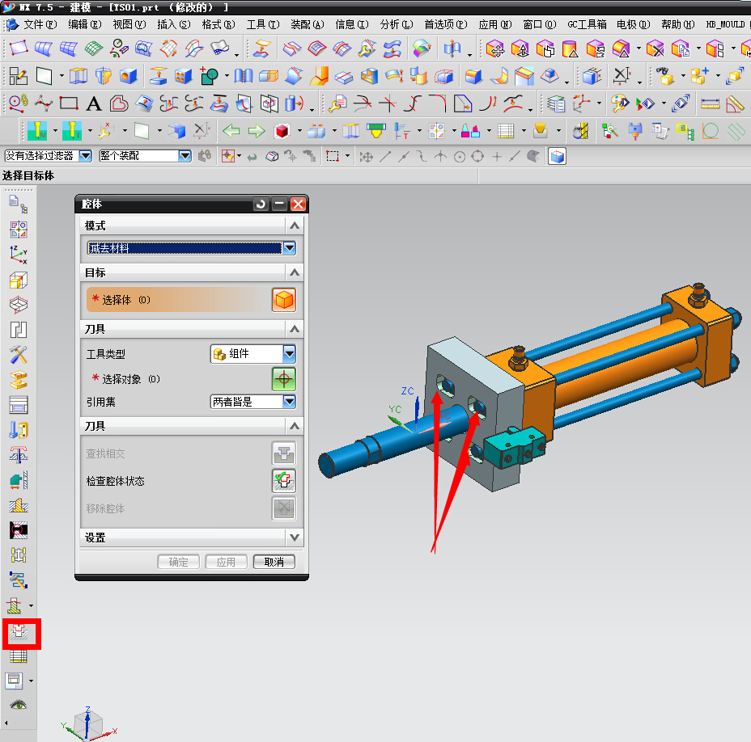Image resolution: width=751 pixels, height=742 pixels.
Task: Click the yellow cube workpiece icon in sidebar
Action: click(x=19, y=280)
